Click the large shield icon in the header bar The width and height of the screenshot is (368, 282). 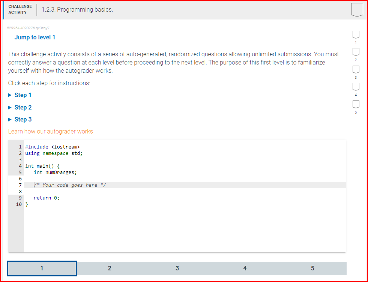(356, 10)
